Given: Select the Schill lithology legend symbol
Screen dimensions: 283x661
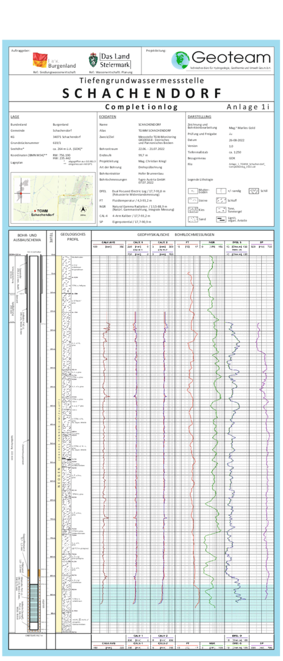Looking at the screenshot, I should click(x=253, y=191).
